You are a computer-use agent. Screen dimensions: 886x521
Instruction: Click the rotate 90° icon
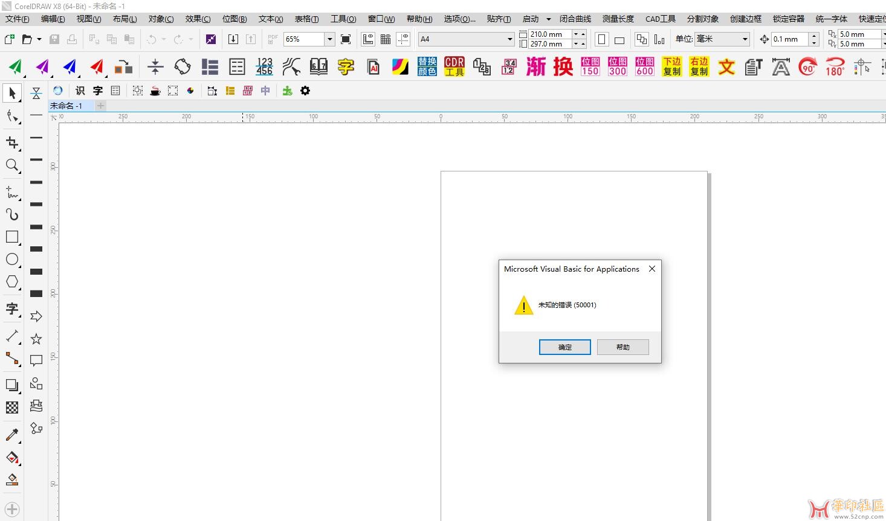point(808,66)
